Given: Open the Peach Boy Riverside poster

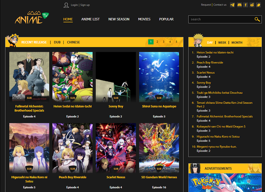Looking at the screenshot, I should (x=73, y=148).
